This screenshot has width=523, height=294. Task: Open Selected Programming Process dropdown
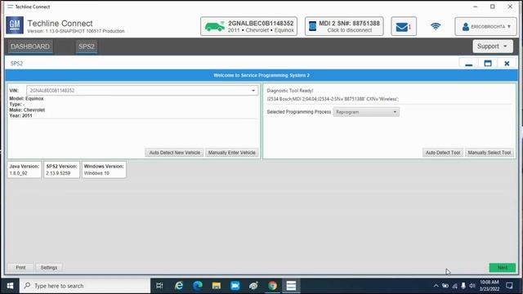pyautogui.click(x=366, y=112)
